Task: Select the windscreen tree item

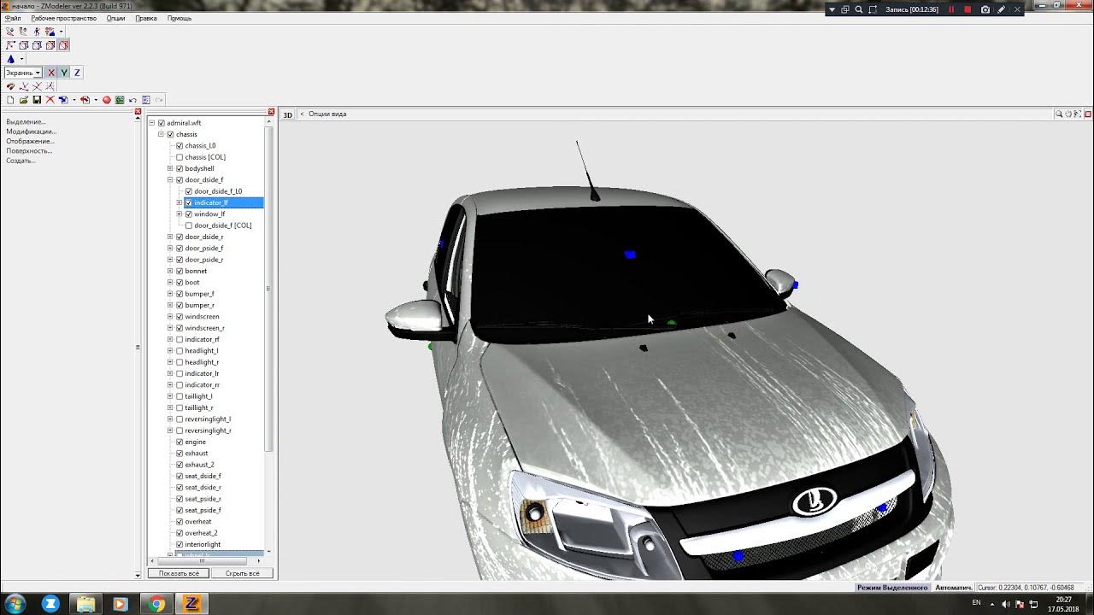Action: pos(202,317)
